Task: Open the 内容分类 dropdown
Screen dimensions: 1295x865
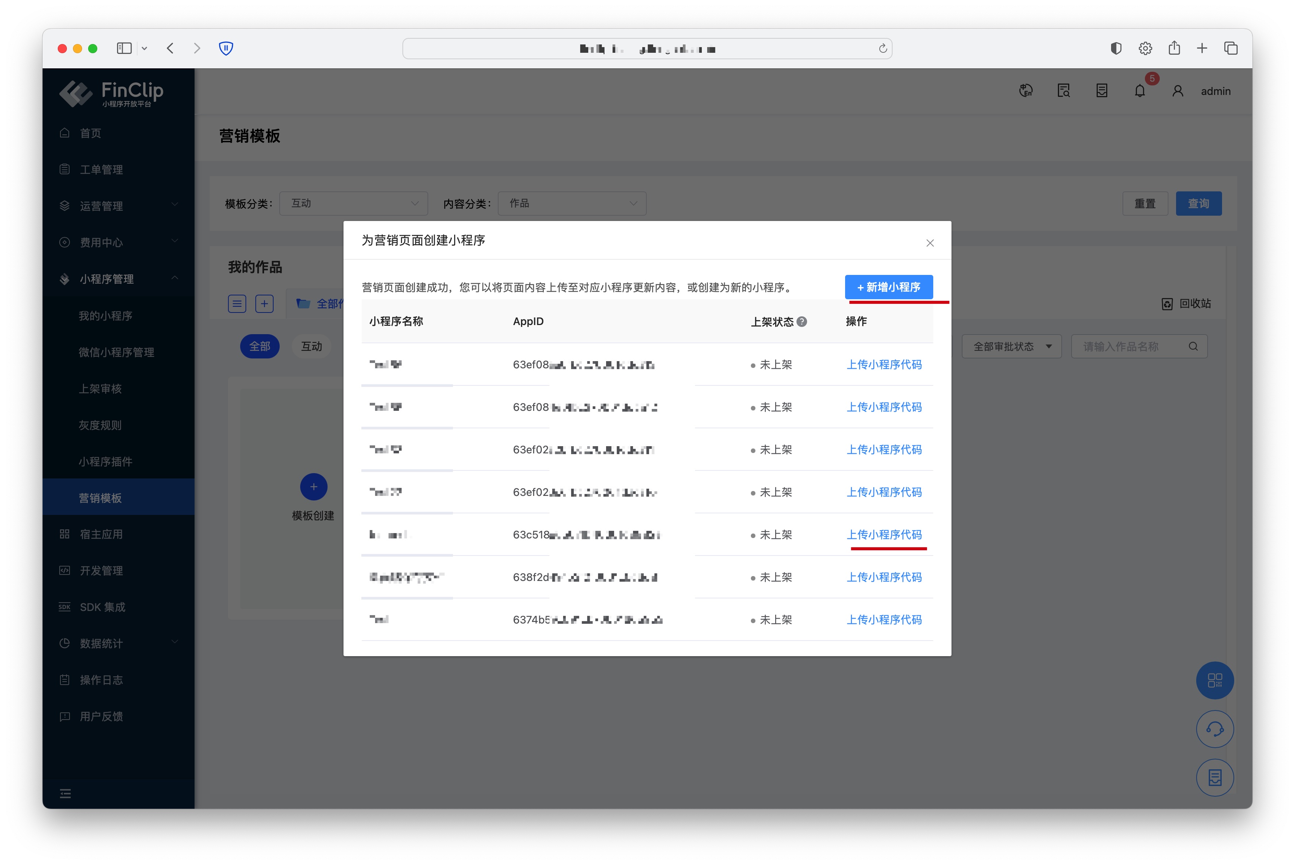Action: [x=572, y=204]
